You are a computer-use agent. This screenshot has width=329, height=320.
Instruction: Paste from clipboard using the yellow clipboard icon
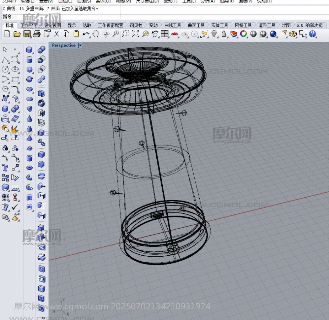(76, 34)
